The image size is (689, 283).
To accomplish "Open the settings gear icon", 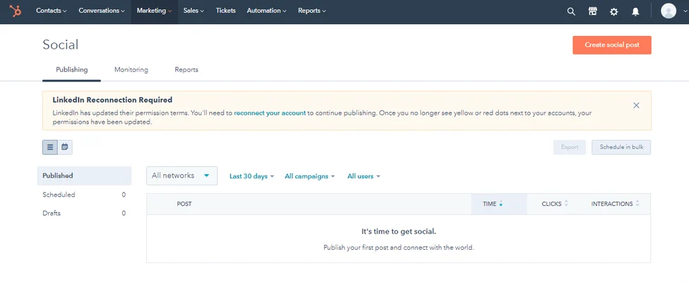I will (614, 12).
